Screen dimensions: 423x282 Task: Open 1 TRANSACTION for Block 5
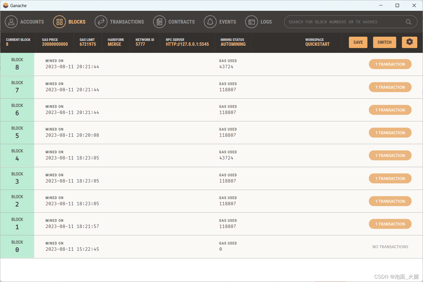tap(390, 133)
